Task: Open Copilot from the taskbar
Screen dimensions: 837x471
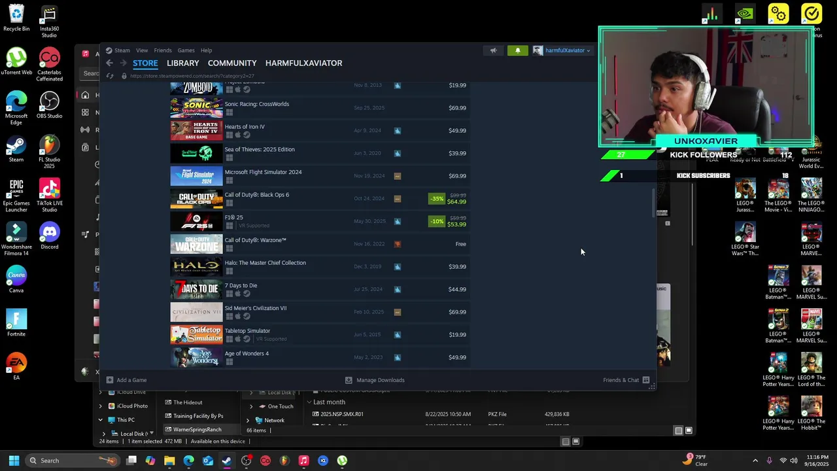Action: pyautogui.click(x=150, y=461)
